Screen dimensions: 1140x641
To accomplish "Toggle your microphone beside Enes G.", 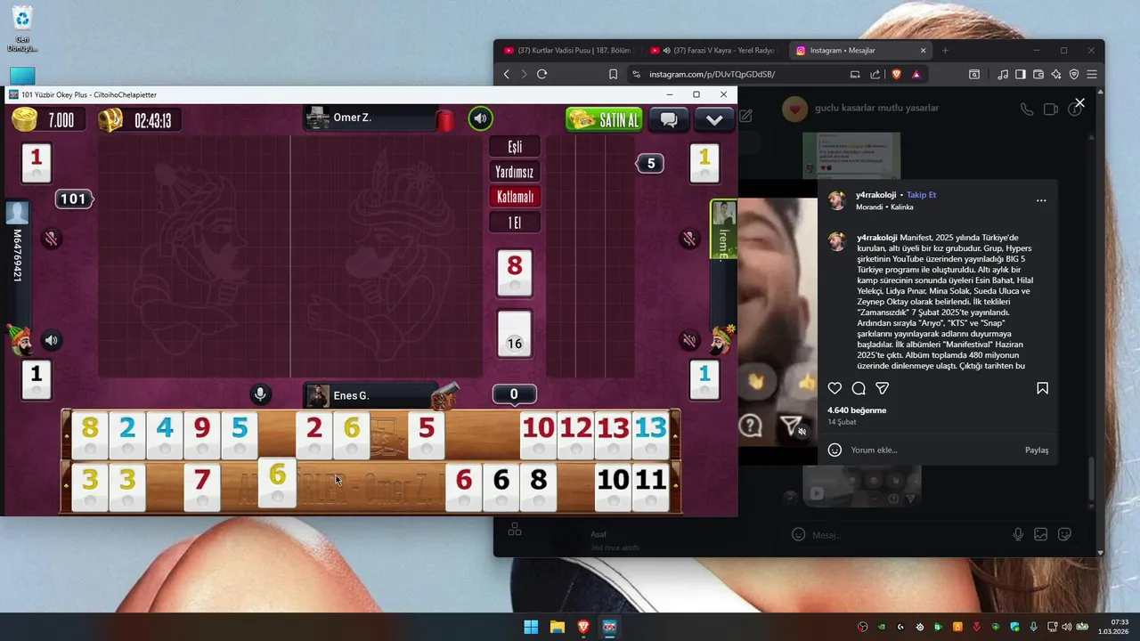I will (x=260, y=394).
